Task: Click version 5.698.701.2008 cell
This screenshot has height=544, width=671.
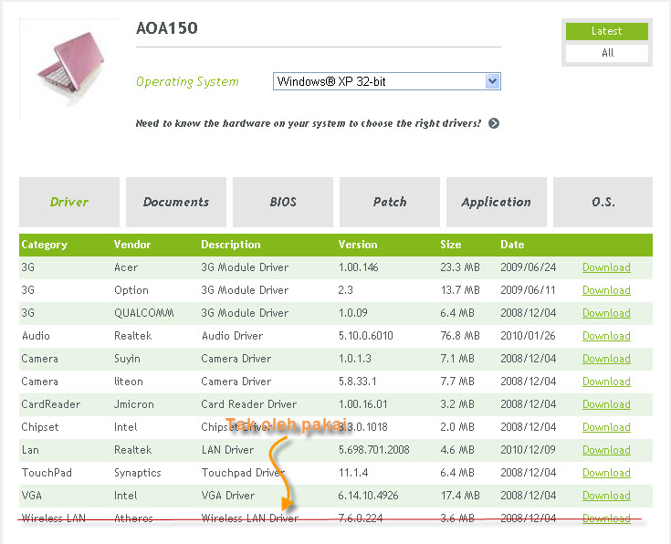Action: [374, 450]
